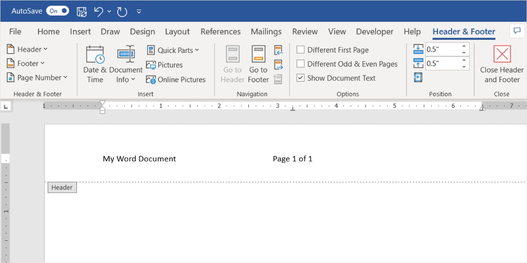
Task: Open the File menu
Action: (x=15, y=32)
